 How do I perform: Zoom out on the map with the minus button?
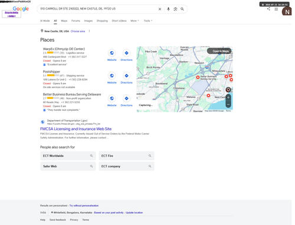tap(228, 105)
